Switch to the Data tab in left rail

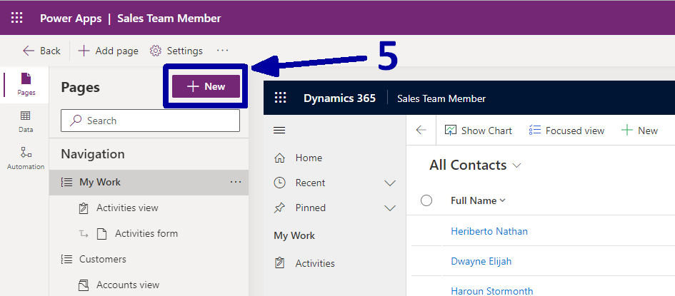point(26,121)
